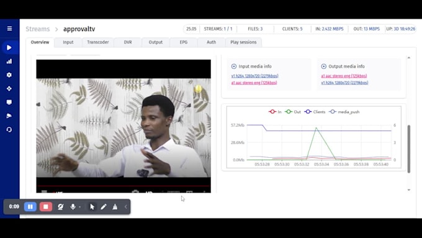The width and height of the screenshot is (422, 238).
Task: Click the UP: 3D 18:49:26 uptime
Action: click(x=401, y=29)
